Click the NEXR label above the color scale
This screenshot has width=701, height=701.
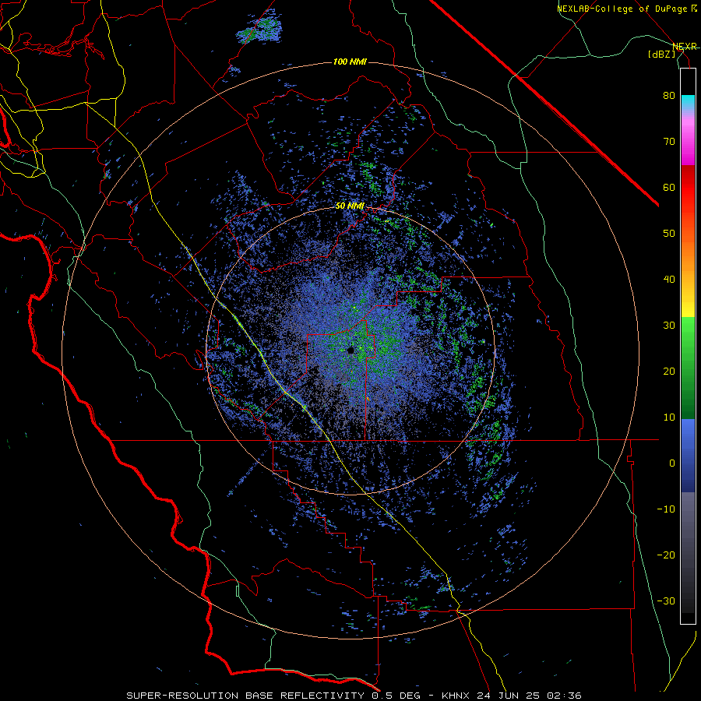click(685, 47)
